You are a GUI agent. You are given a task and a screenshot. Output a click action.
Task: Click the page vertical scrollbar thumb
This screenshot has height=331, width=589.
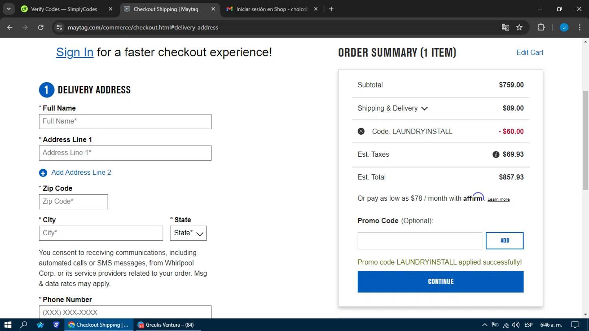(585, 140)
